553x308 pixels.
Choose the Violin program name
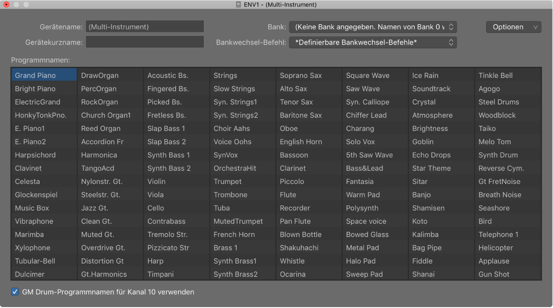click(x=176, y=182)
